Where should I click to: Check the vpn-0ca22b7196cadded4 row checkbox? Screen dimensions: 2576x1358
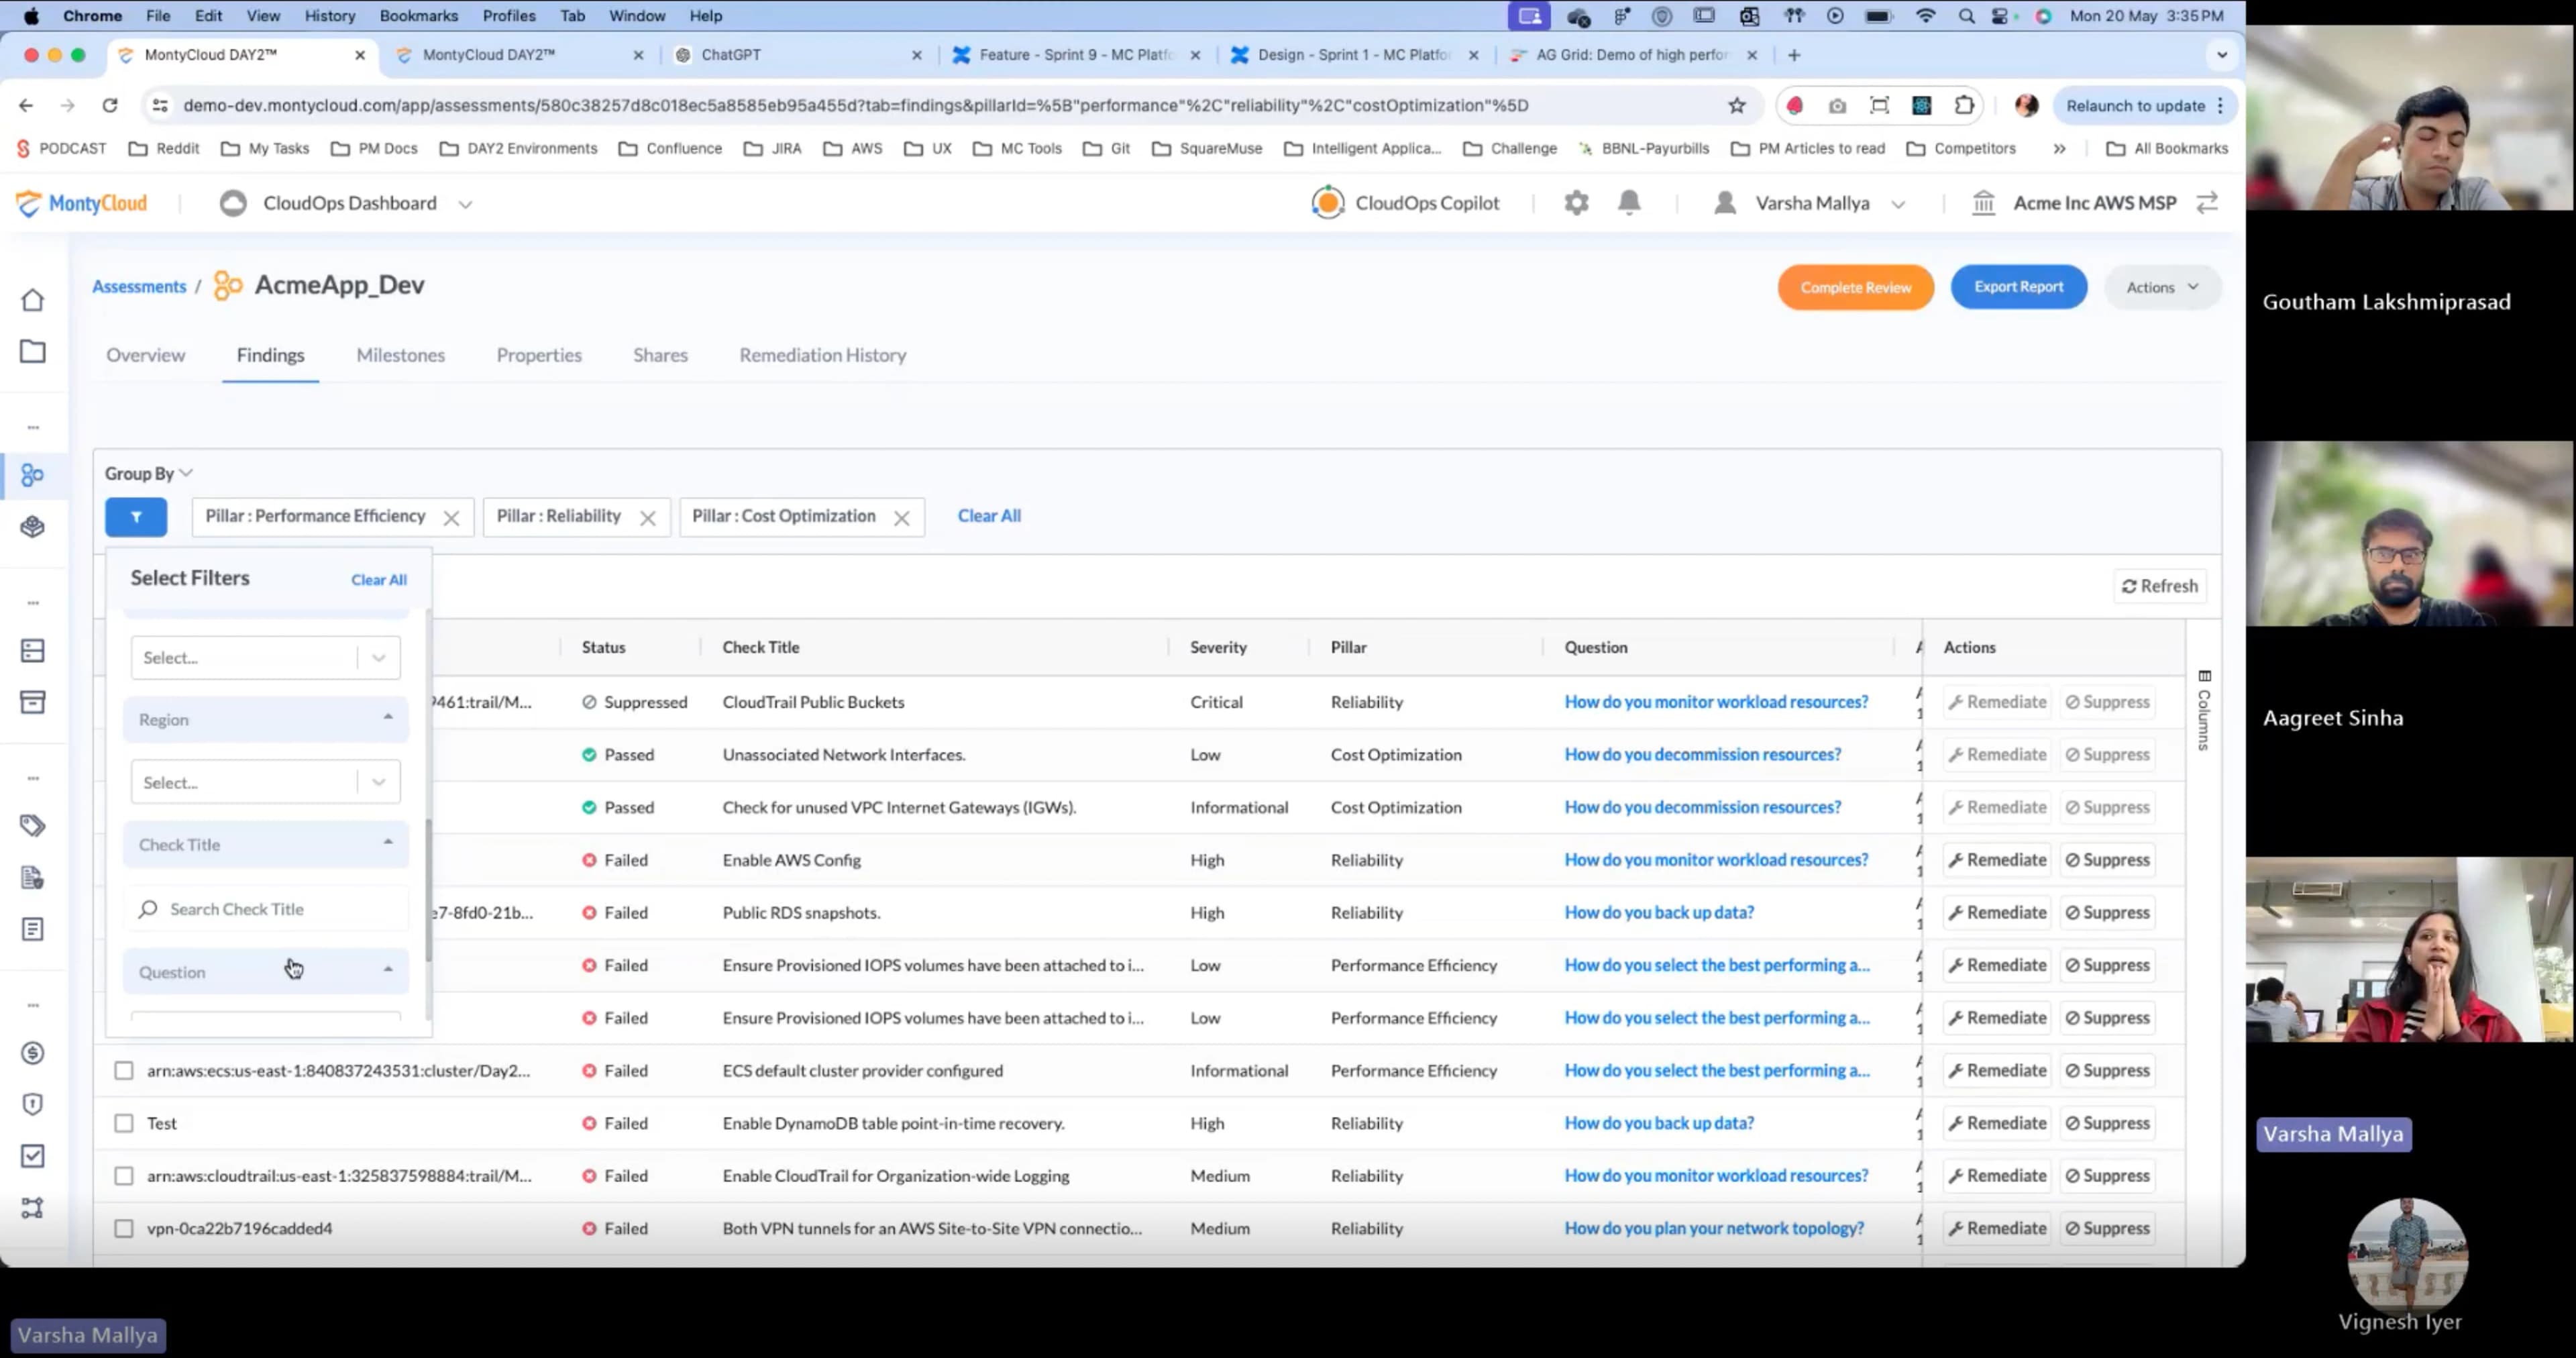tap(124, 1229)
